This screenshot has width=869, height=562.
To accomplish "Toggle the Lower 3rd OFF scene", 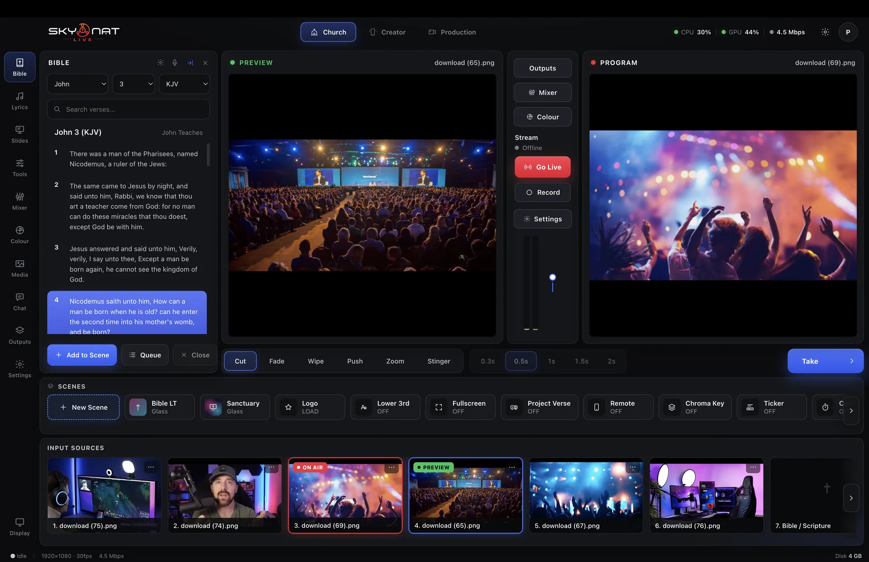I will pyautogui.click(x=385, y=407).
